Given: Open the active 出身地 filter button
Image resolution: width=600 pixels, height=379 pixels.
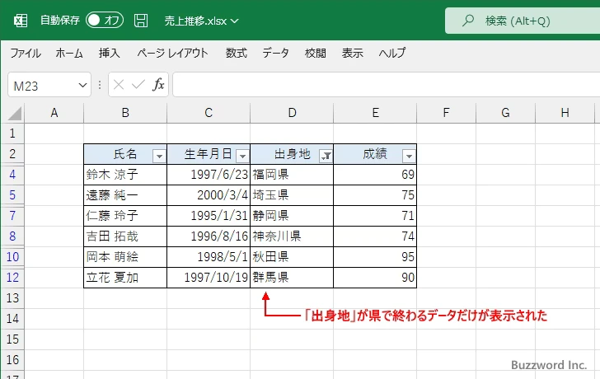Looking at the screenshot, I should 326,156.
